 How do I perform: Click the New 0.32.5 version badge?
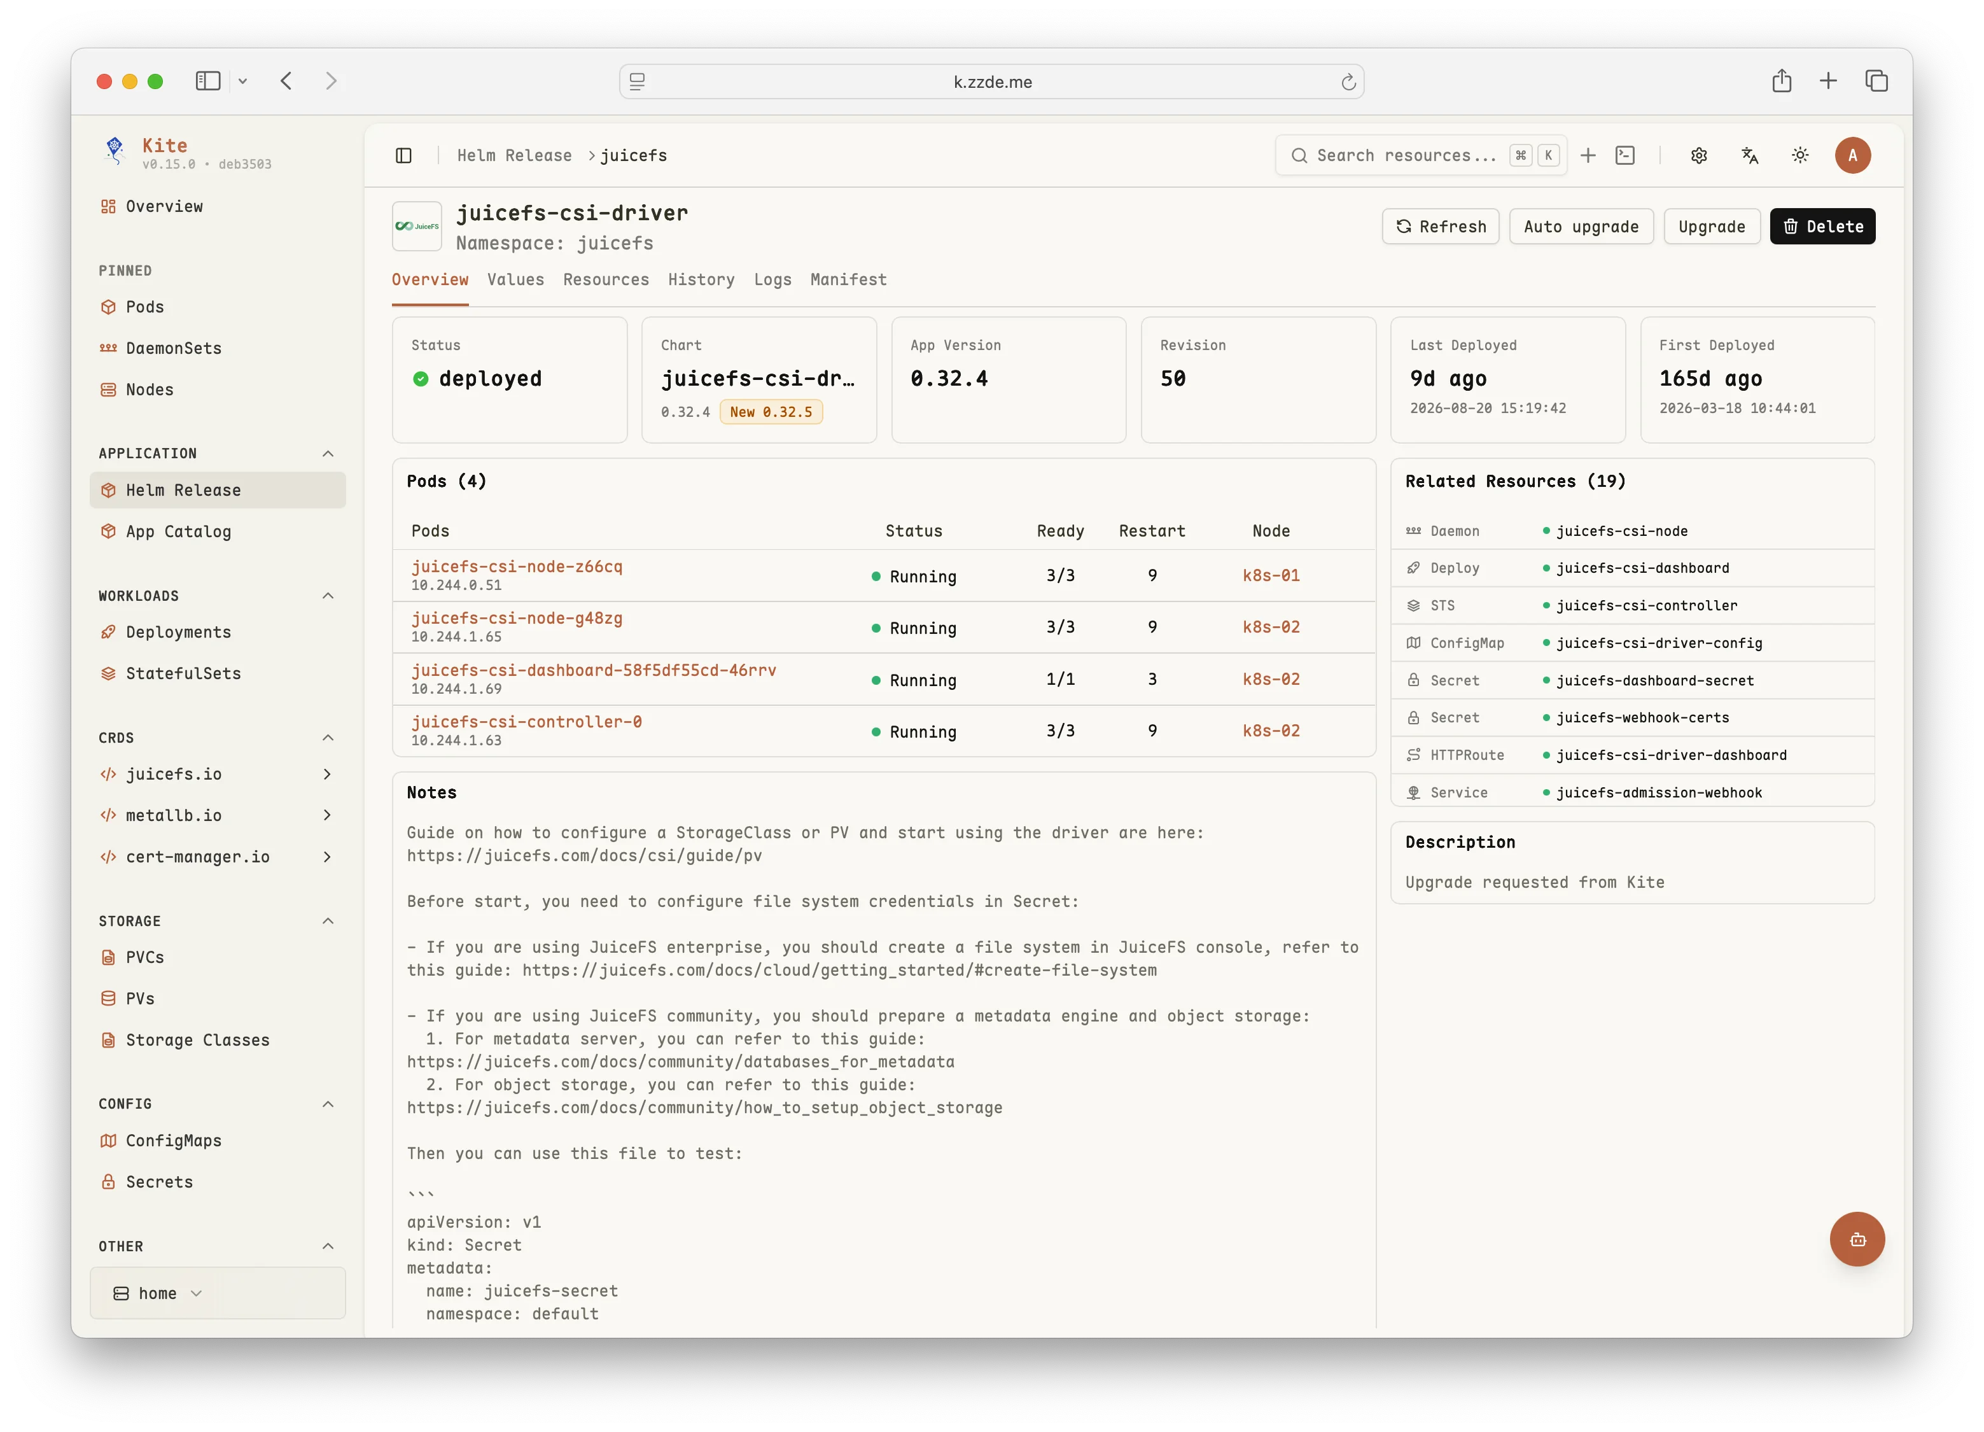pyautogui.click(x=771, y=412)
